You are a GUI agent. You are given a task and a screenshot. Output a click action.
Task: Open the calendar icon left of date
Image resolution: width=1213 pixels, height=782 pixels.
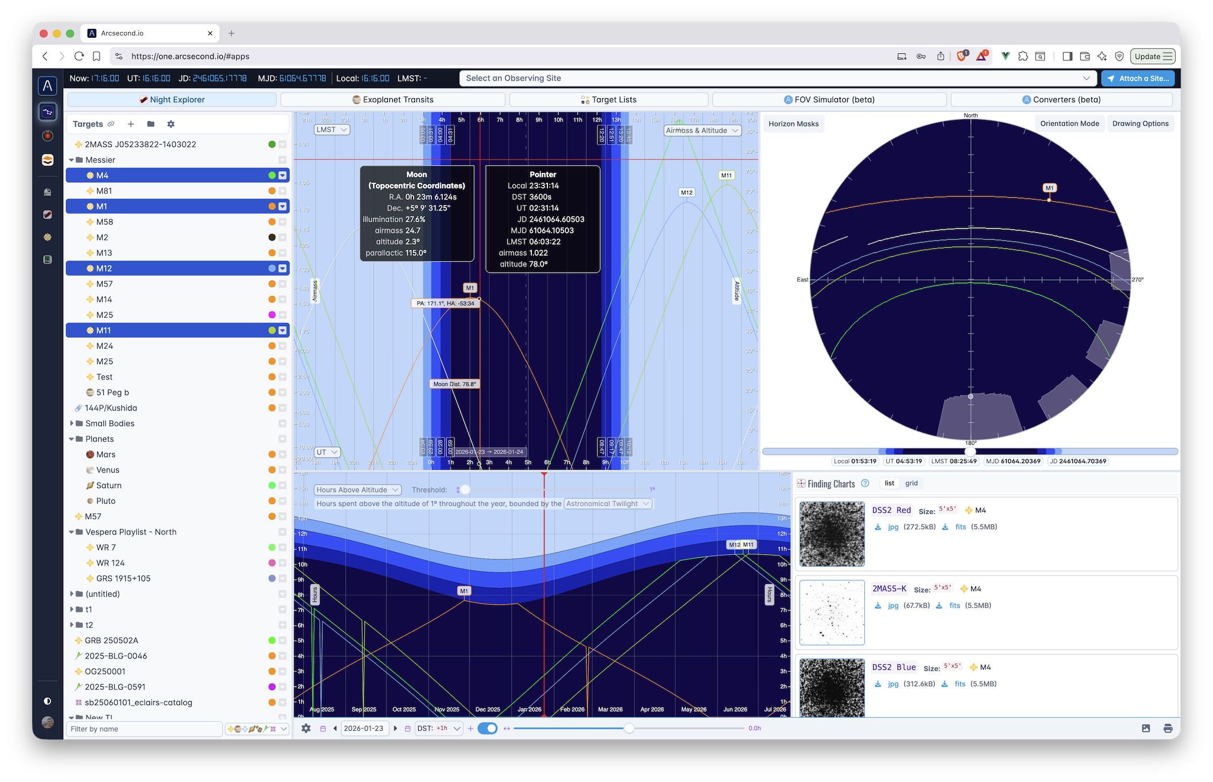coord(323,729)
